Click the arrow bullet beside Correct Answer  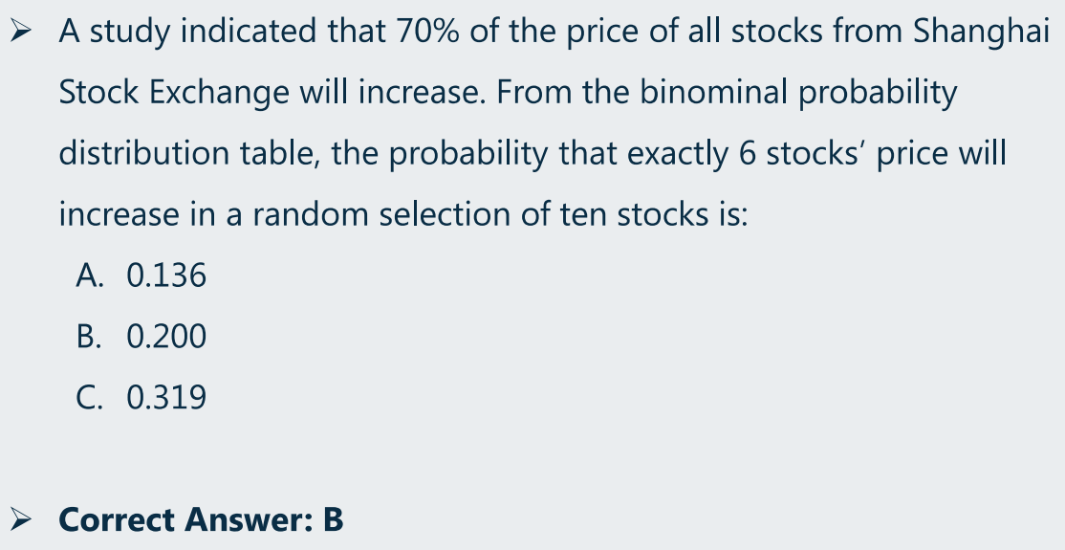[20, 520]
